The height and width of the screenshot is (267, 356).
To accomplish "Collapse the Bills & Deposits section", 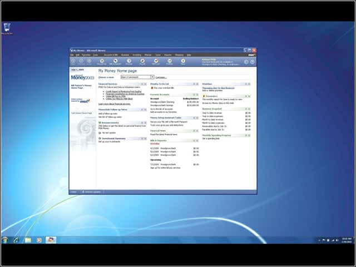I will pyautogui.click(x=194, y=141).
